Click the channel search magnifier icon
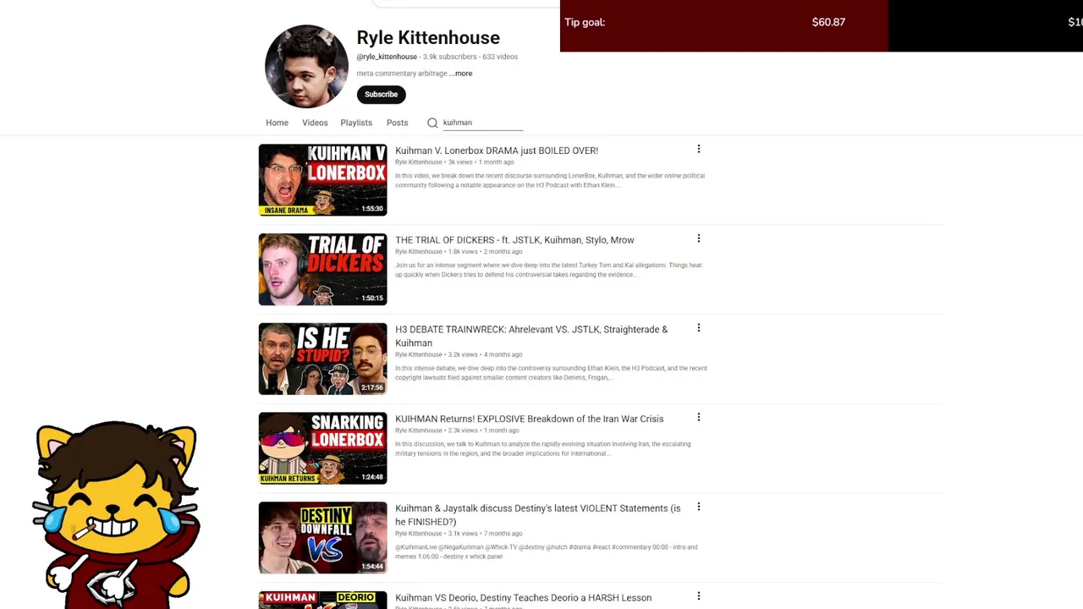The width and height of the screenshot is (1083, 609). (x=432, y=123)
